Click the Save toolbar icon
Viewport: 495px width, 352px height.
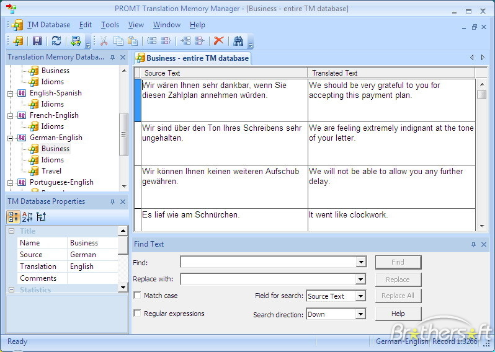pos(37,41)
